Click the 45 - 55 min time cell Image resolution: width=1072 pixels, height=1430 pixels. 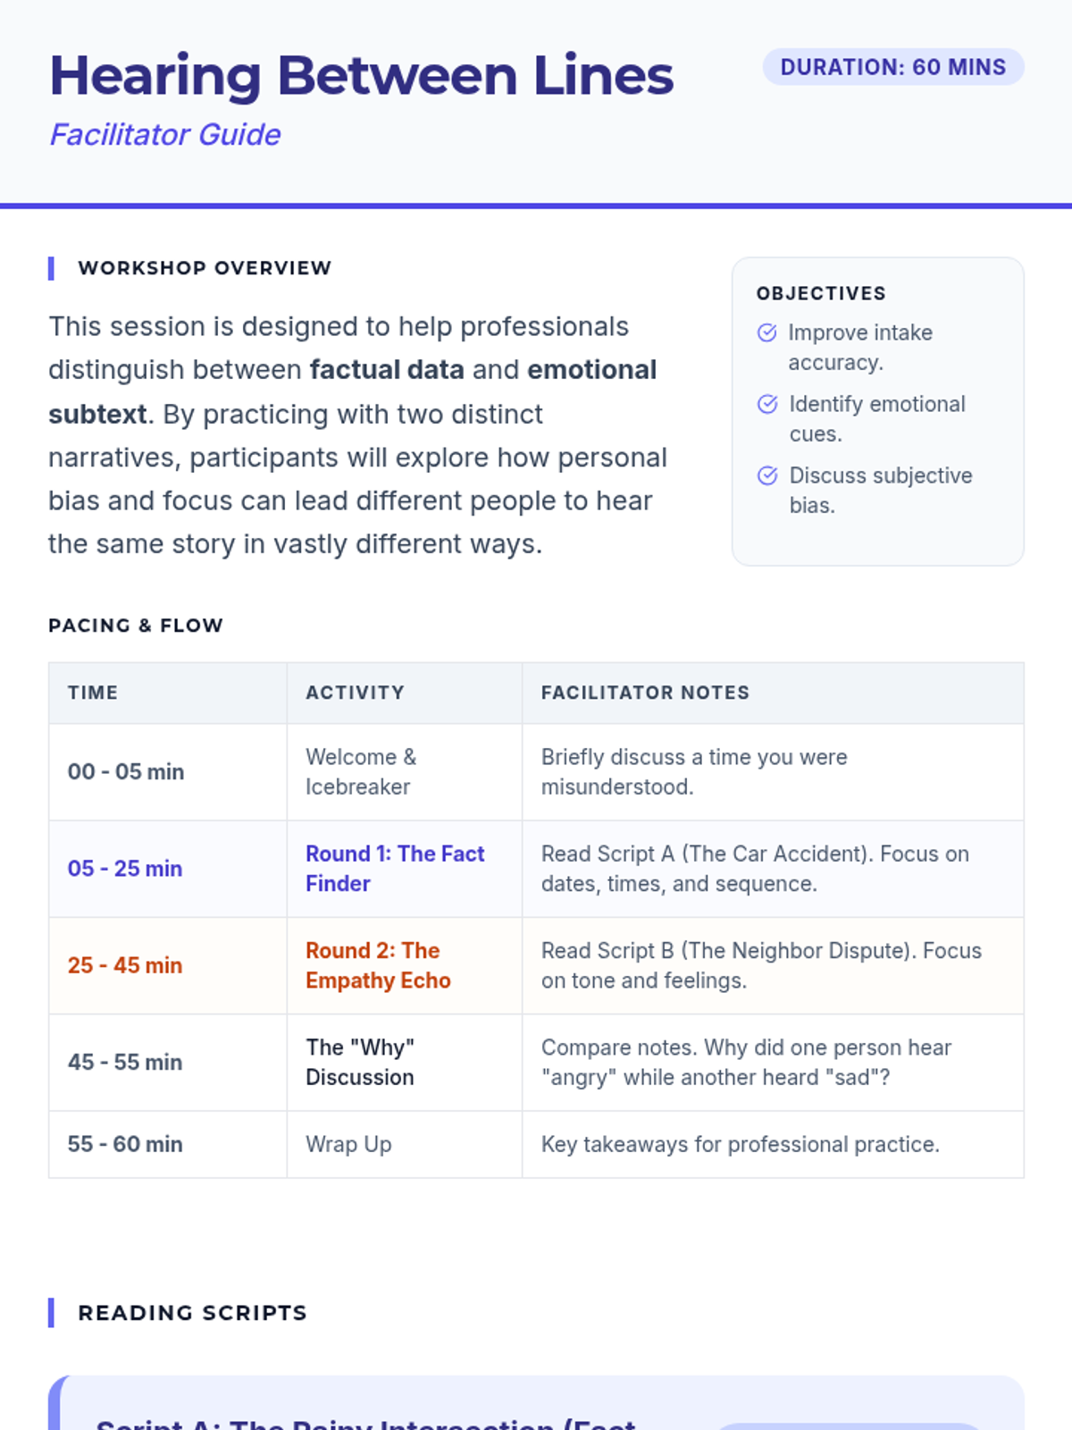click(125, 1062)
